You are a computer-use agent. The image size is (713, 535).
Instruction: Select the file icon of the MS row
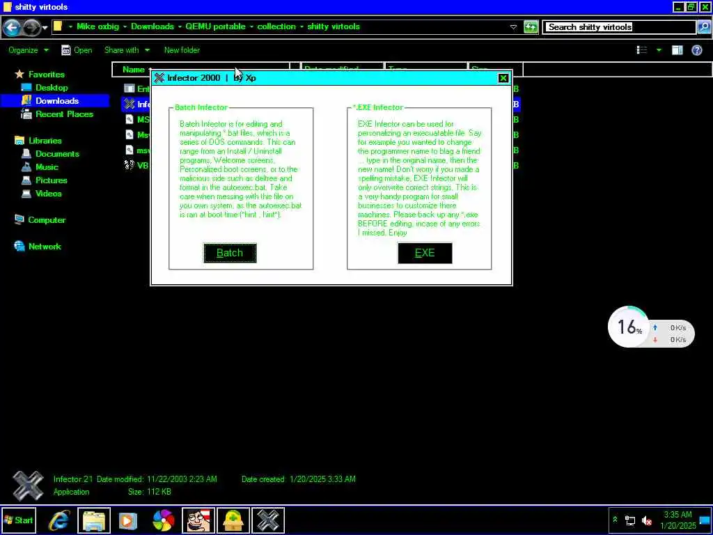click(129, 119)
